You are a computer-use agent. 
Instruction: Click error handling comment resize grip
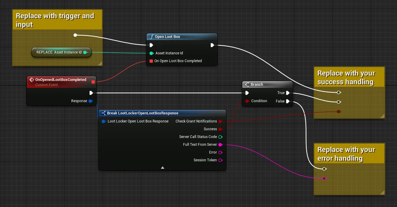pos(382,193)
